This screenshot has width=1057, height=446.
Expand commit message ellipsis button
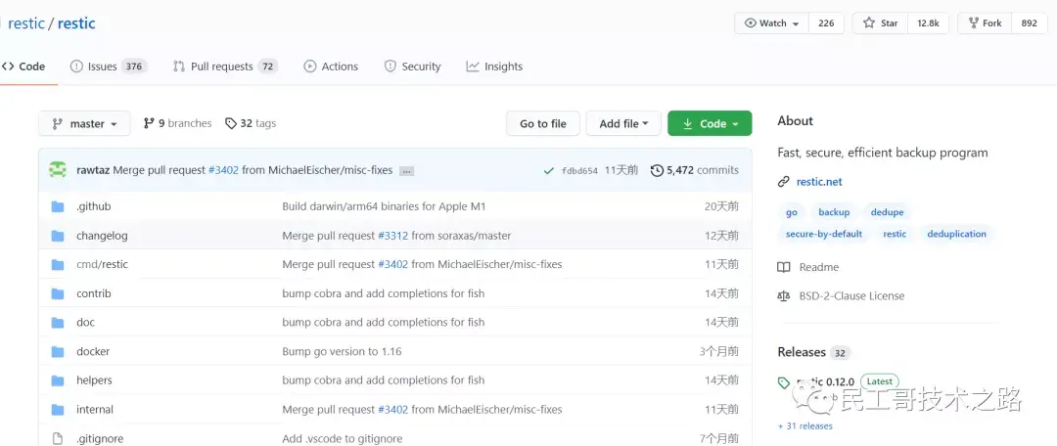406,171
